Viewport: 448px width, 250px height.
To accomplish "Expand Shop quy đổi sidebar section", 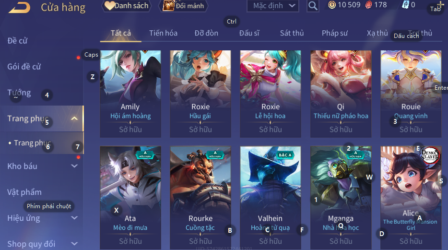I will [74, 244].
